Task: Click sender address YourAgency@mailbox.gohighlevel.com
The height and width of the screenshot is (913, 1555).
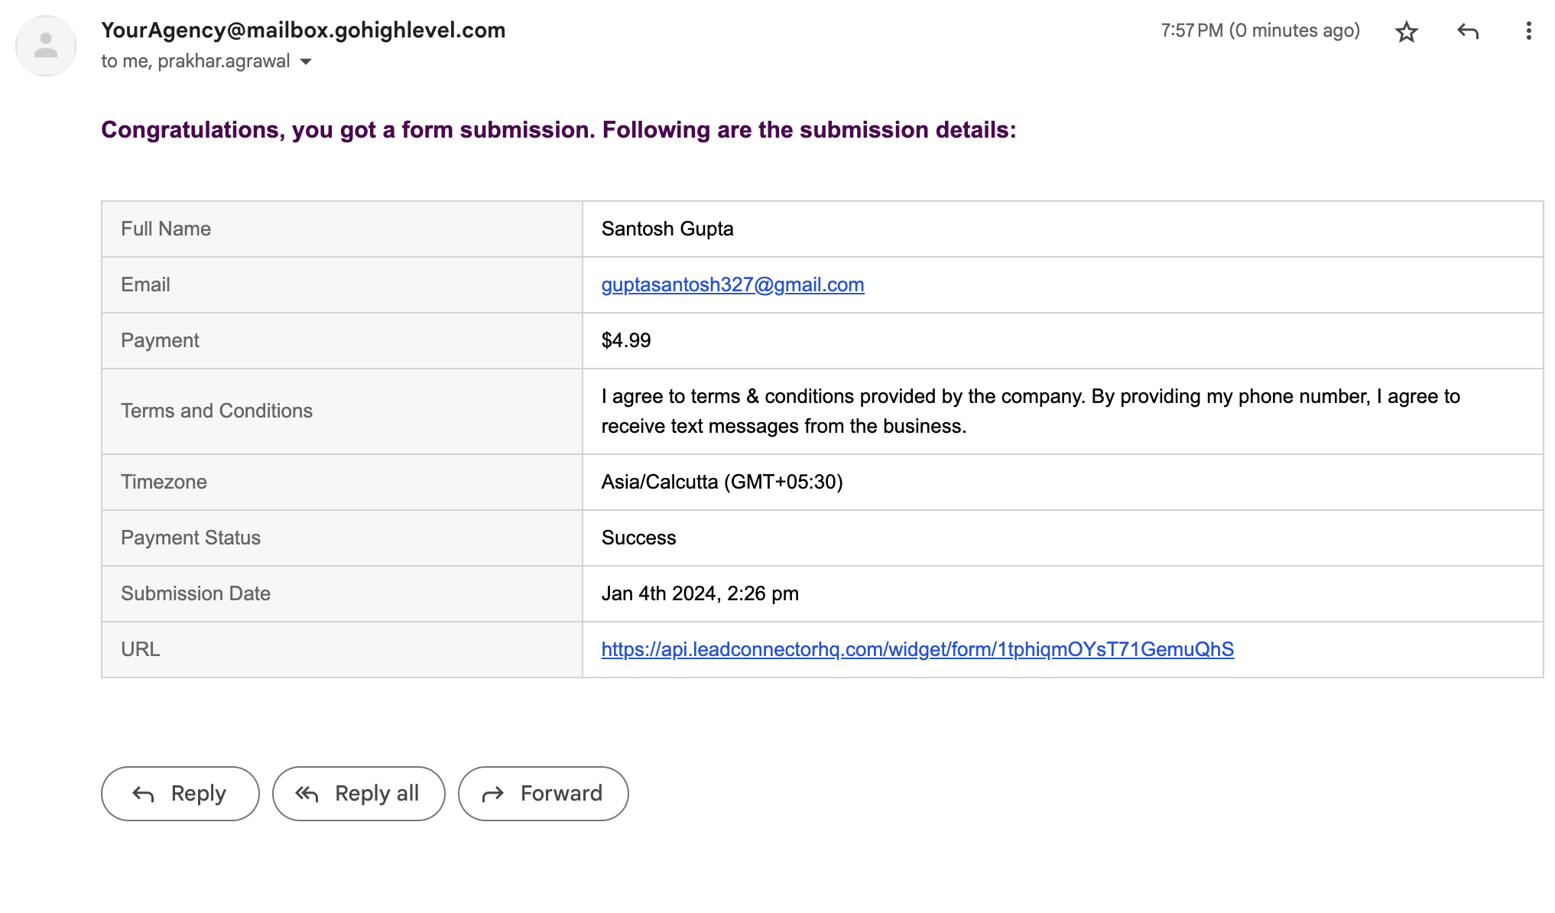Action: [x=303, y=30]
